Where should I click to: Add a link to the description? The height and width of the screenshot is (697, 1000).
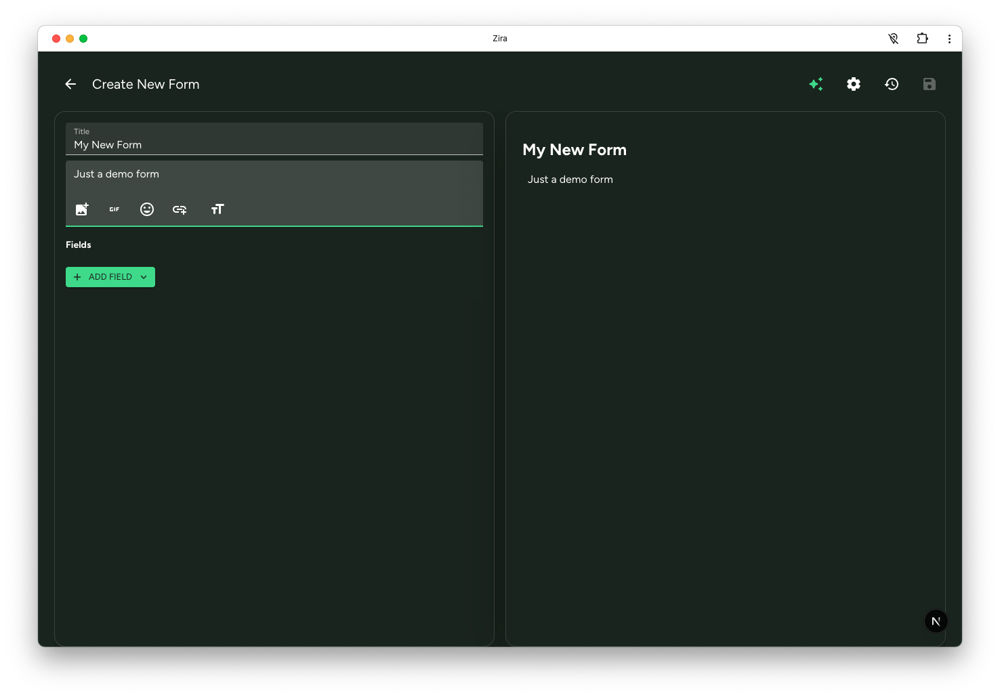click(x=180, y=209)
